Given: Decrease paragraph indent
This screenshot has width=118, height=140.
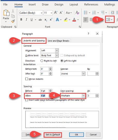Looking at the screenshot, I should 112,13.
